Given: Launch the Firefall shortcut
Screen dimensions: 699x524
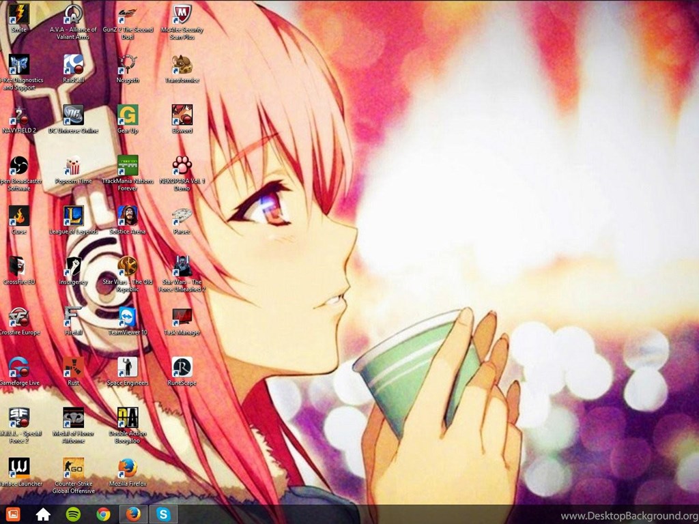Looking at the screenshot, I should coord(73,317).
